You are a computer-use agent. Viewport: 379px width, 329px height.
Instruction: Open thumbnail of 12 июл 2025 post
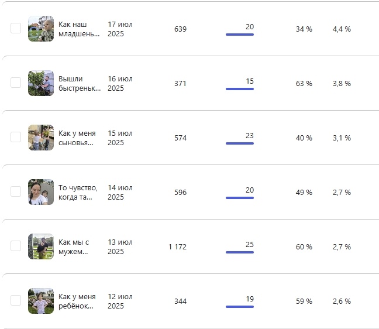[x=41, y=301]
